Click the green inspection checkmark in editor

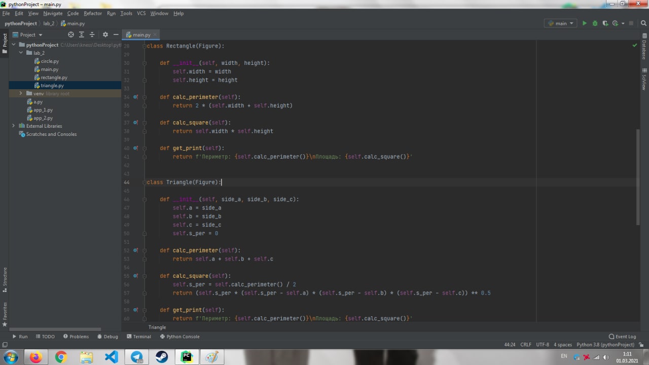(x=634, y=46)
